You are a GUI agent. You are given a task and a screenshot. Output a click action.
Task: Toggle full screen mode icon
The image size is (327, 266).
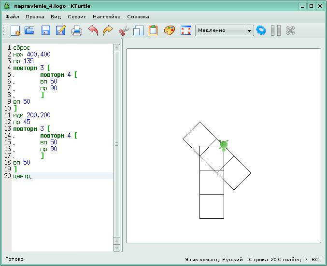tap(185, 30)
